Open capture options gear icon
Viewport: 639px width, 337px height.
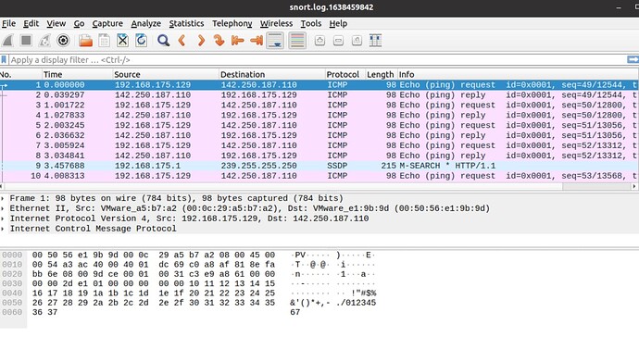[63, 41]
